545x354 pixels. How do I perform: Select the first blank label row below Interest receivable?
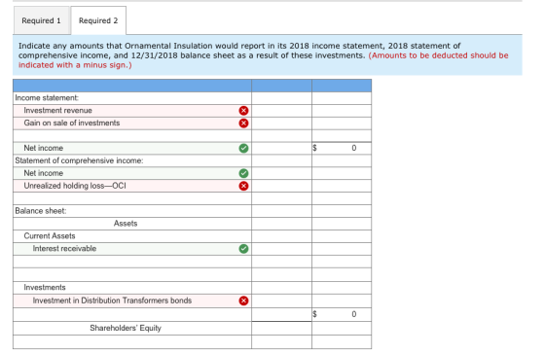pyautogui.click(x=132, y=262)
